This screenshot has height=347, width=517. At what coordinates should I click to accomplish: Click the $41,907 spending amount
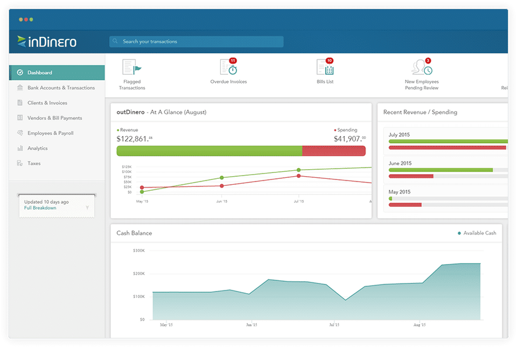point(350,139)
